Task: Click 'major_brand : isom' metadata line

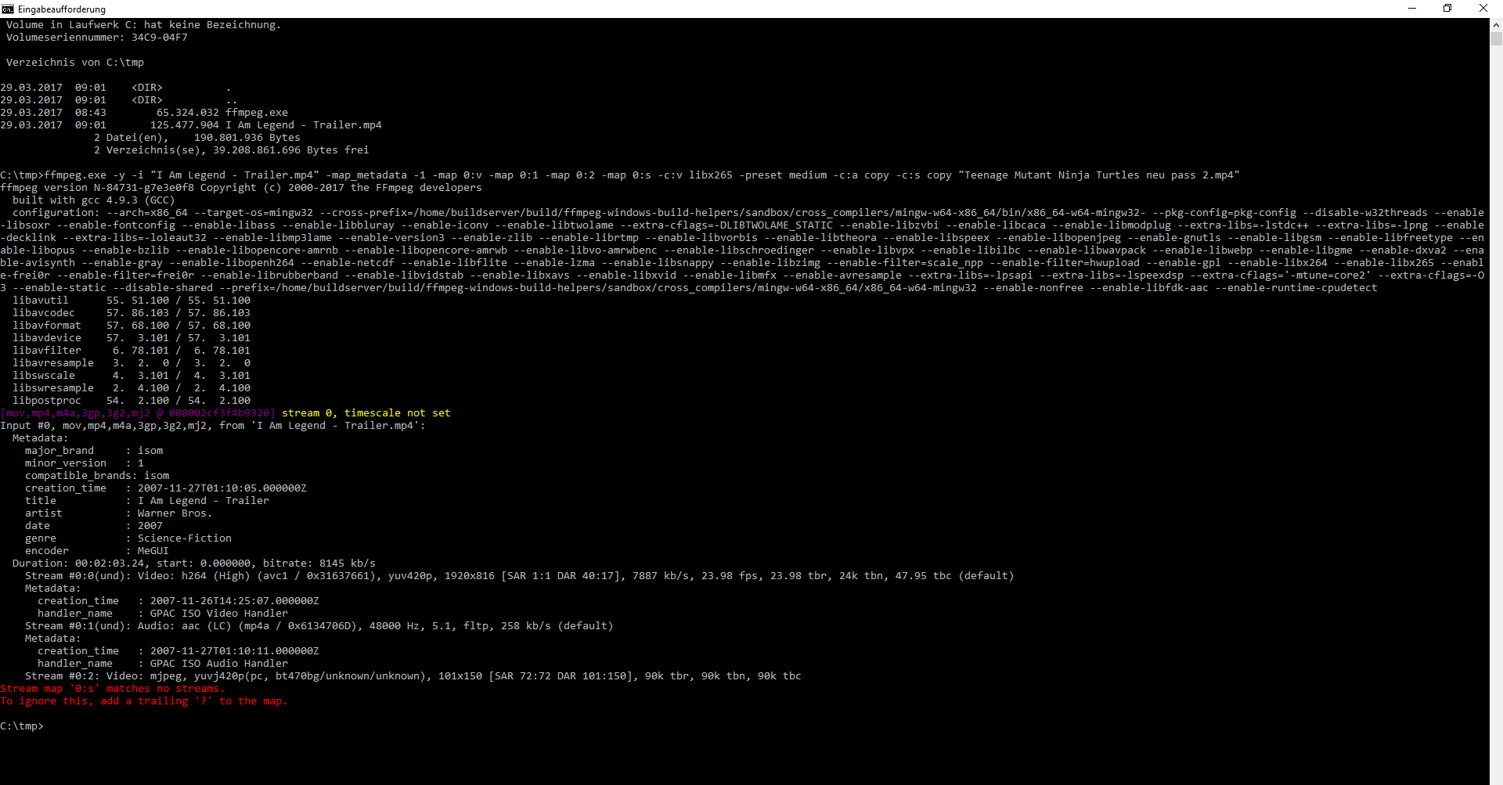Action: 94,451
